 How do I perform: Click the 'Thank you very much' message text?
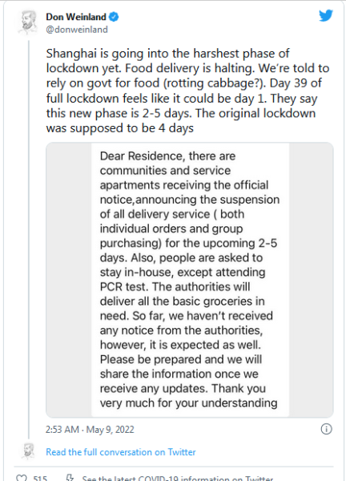(x=188, y=396)
